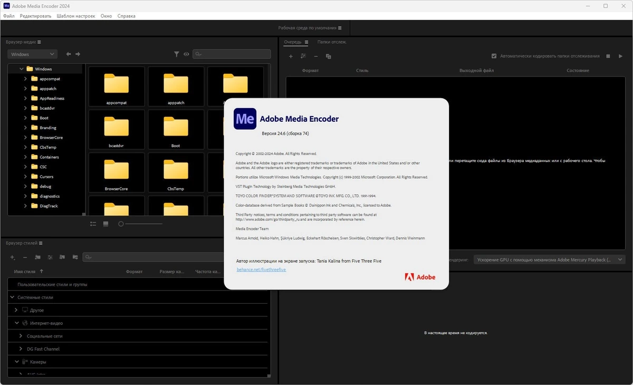
Task: Select Пользовательские стили и группы row
Action: coord(138,284)
